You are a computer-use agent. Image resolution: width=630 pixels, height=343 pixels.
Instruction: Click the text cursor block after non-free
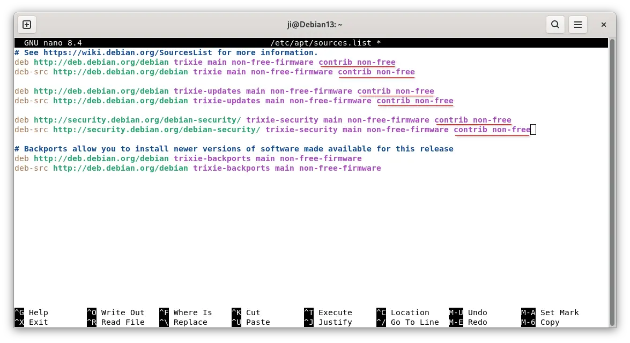(533, 129)
